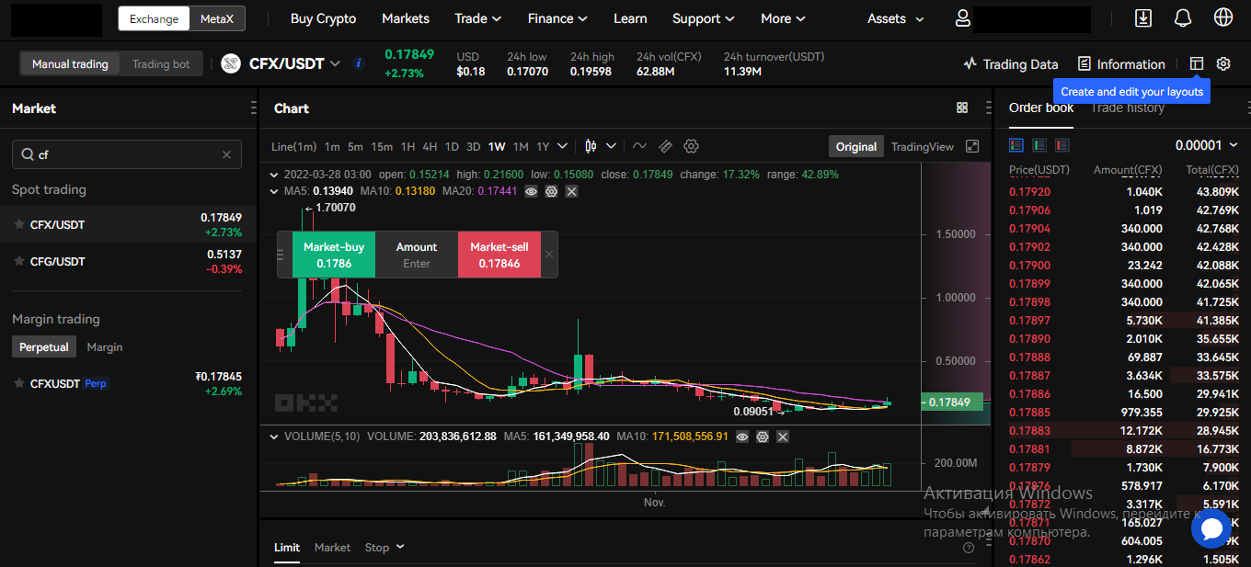Viewport: 1251px width, 567px height.
Task: Click the red Market-sell button
Action: click(x=499, y=255)
